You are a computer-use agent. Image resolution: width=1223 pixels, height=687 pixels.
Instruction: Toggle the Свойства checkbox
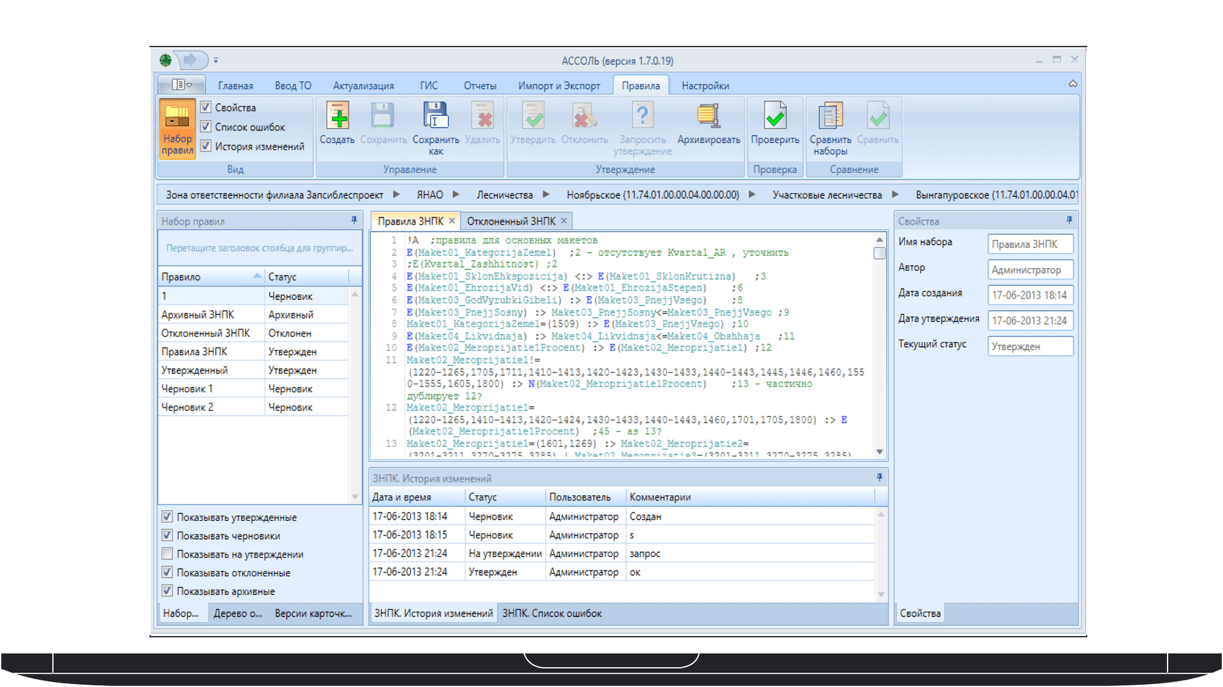tap(206, 107)
